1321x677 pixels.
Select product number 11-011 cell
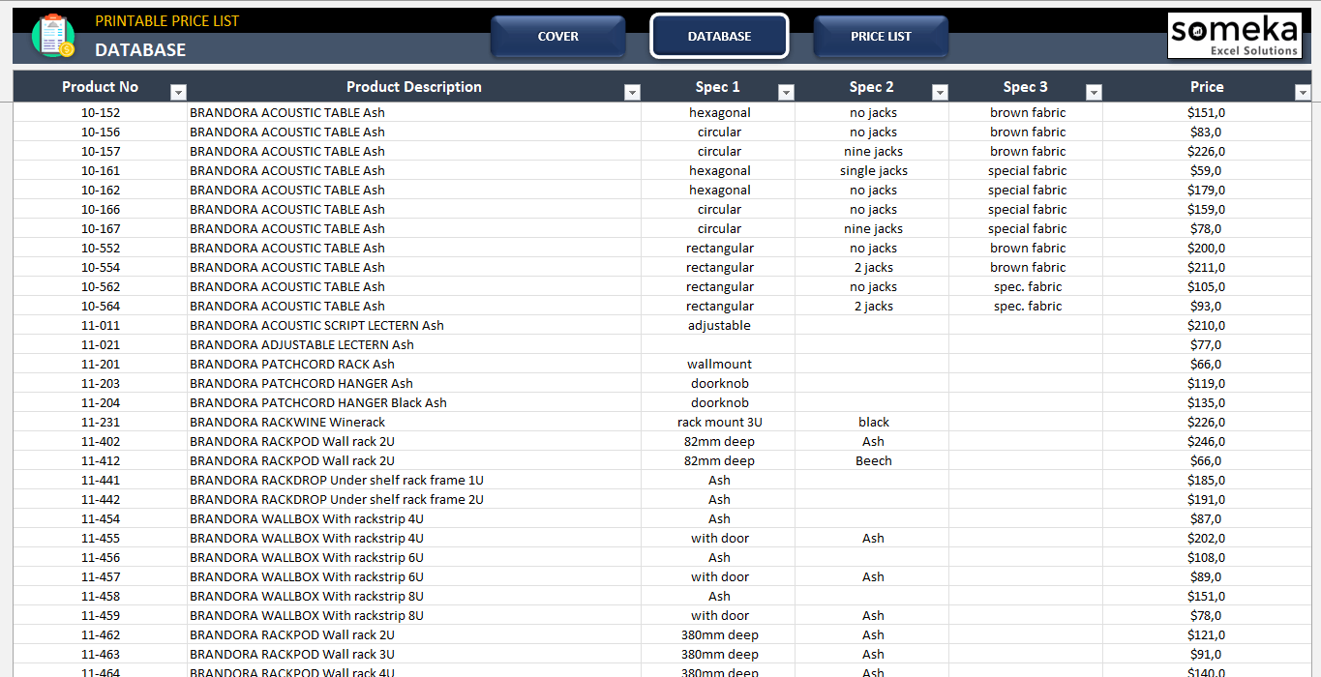click(x=101, y=326)
